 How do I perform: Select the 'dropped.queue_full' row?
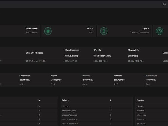pos(97,124)
